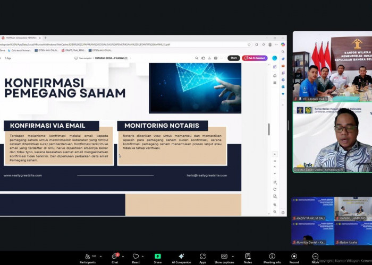Open the More options in Zoom toolbar

315,259
